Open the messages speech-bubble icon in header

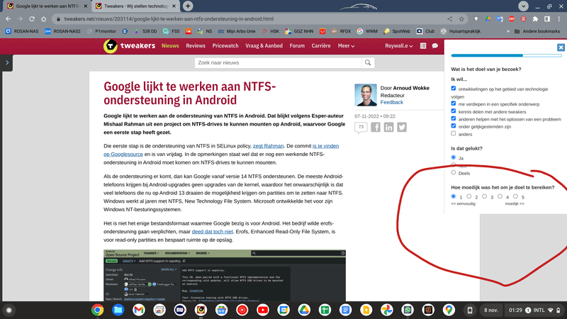click(435, 46)
